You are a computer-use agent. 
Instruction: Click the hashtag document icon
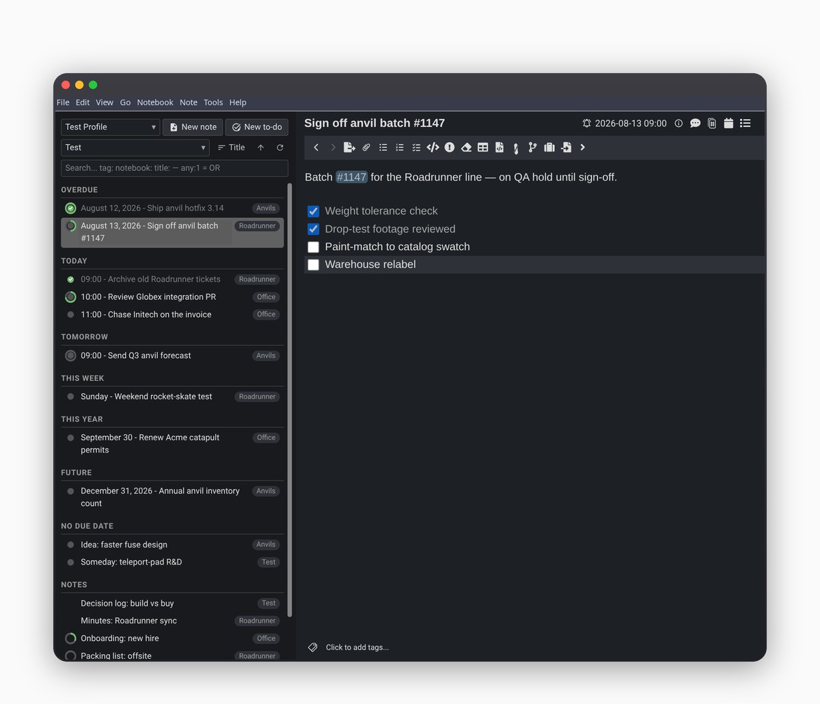point(712,124)
